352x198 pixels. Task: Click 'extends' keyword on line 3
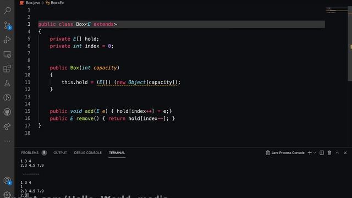click(x=103, y=24)
